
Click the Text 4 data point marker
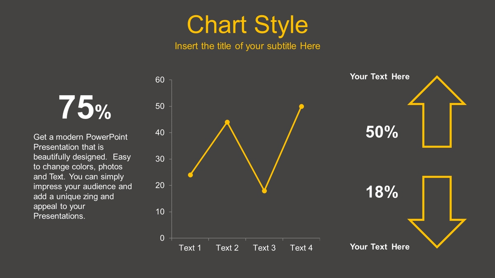302,107
